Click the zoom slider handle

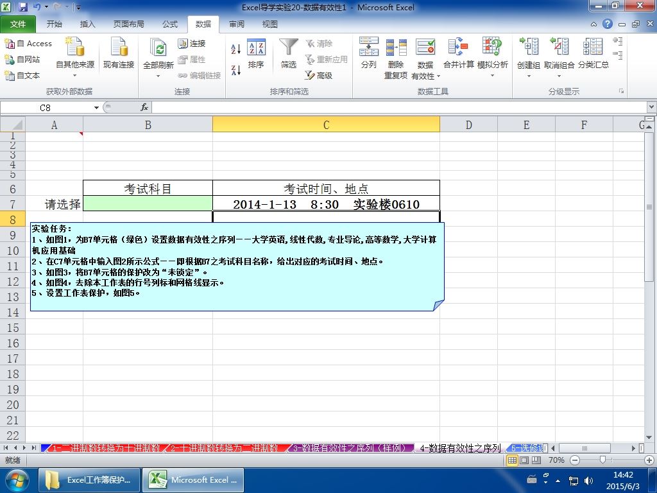coord(602,460)
